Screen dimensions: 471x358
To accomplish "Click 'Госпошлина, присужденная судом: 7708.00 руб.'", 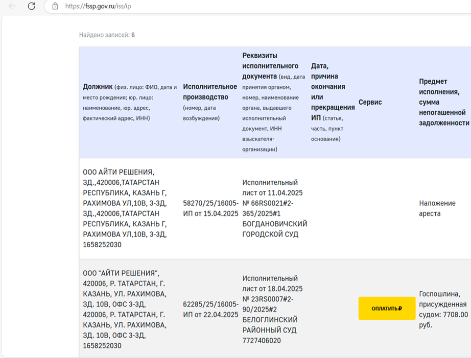I will point(443,309).
